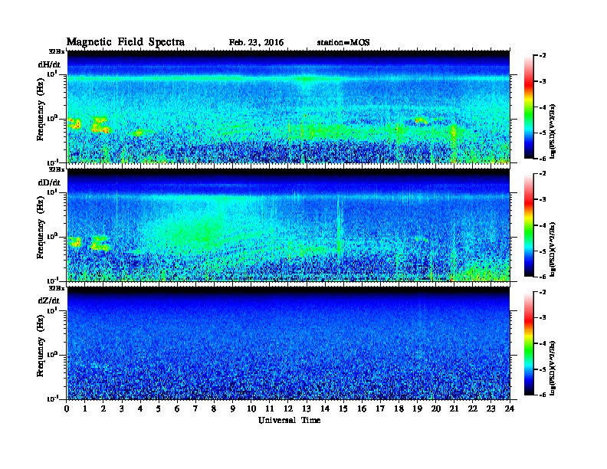Click the "Magnetic Field Spectra" title
This screenshot has width=607, height=469.
point(126,42)
